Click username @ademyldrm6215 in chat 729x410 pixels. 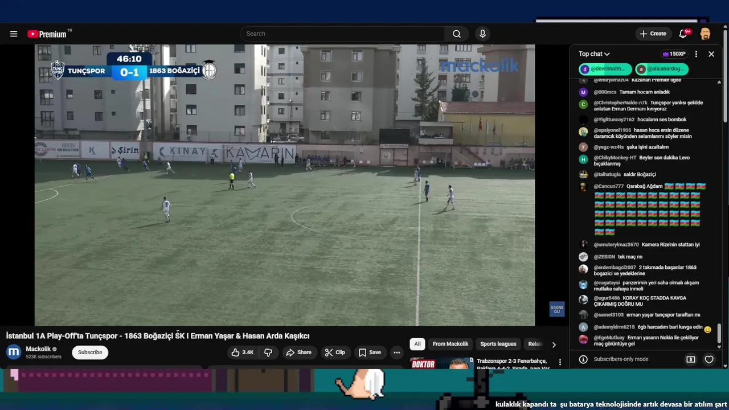[614, 327]
